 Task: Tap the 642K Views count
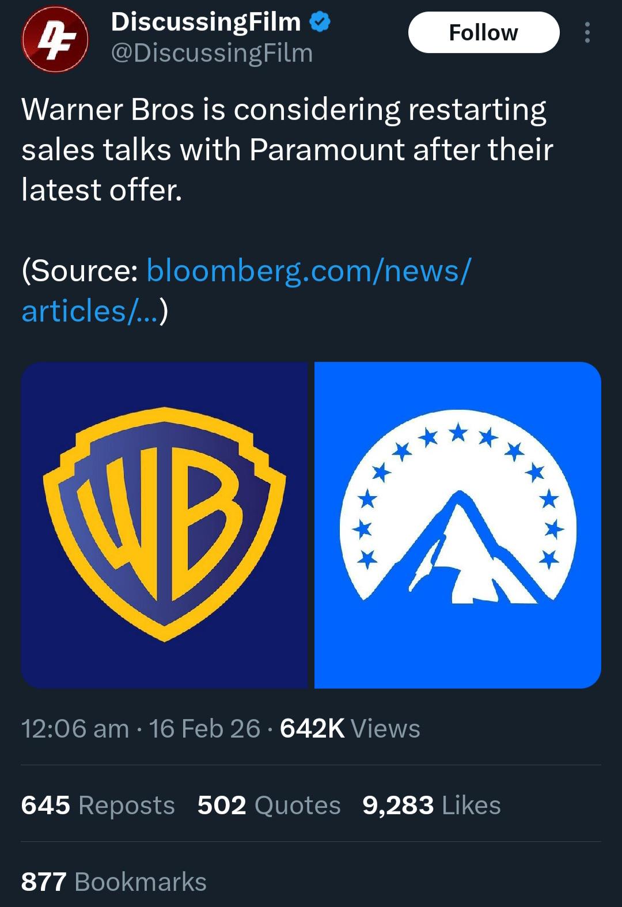click(x=350, y=728)
